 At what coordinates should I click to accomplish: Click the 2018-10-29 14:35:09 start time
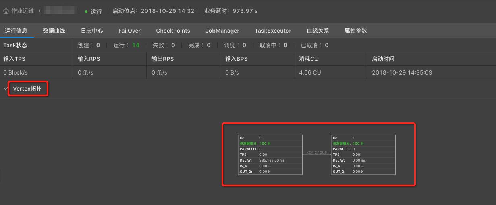402,72
